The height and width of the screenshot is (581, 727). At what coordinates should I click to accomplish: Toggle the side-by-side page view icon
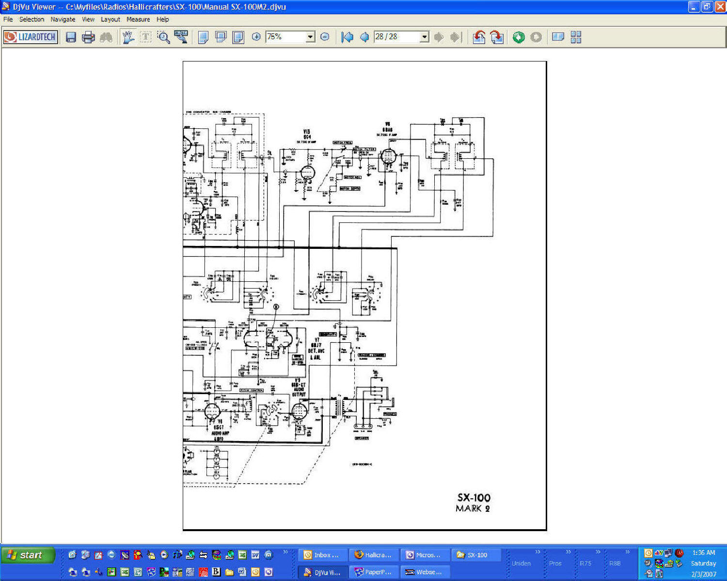[x=558, y=37]
